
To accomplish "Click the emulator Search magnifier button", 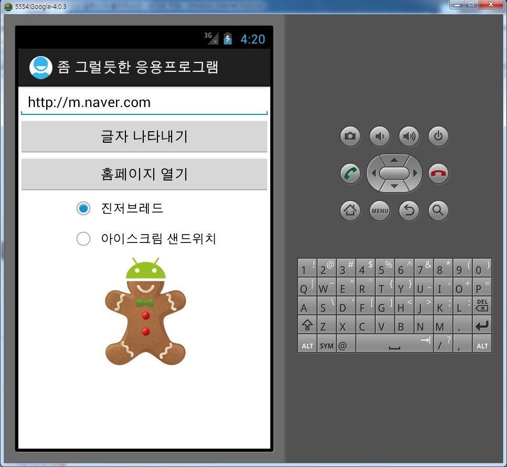I will coord(438,211).
